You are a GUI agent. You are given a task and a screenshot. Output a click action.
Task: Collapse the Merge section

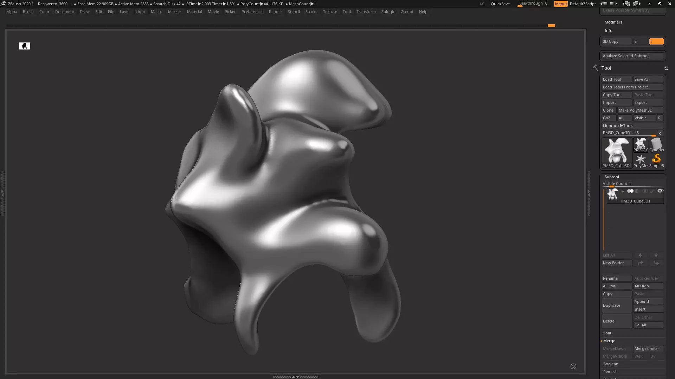pos(609,341)
